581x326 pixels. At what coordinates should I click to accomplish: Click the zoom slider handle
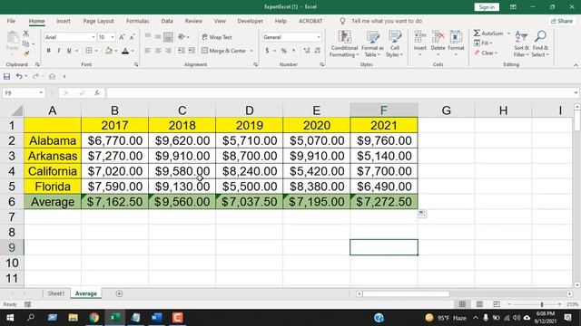542,304
